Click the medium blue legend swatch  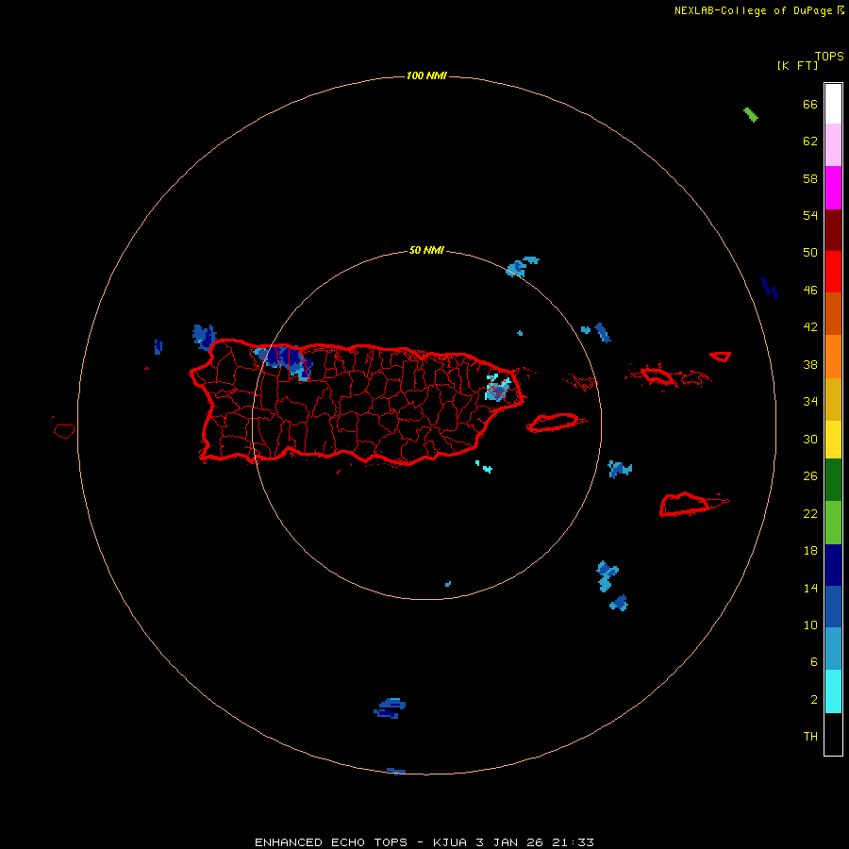click(x=833, y=607)
